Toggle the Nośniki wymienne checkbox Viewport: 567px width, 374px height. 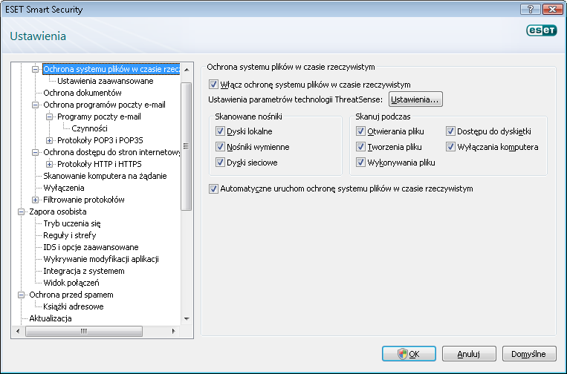tap(220, 147)
